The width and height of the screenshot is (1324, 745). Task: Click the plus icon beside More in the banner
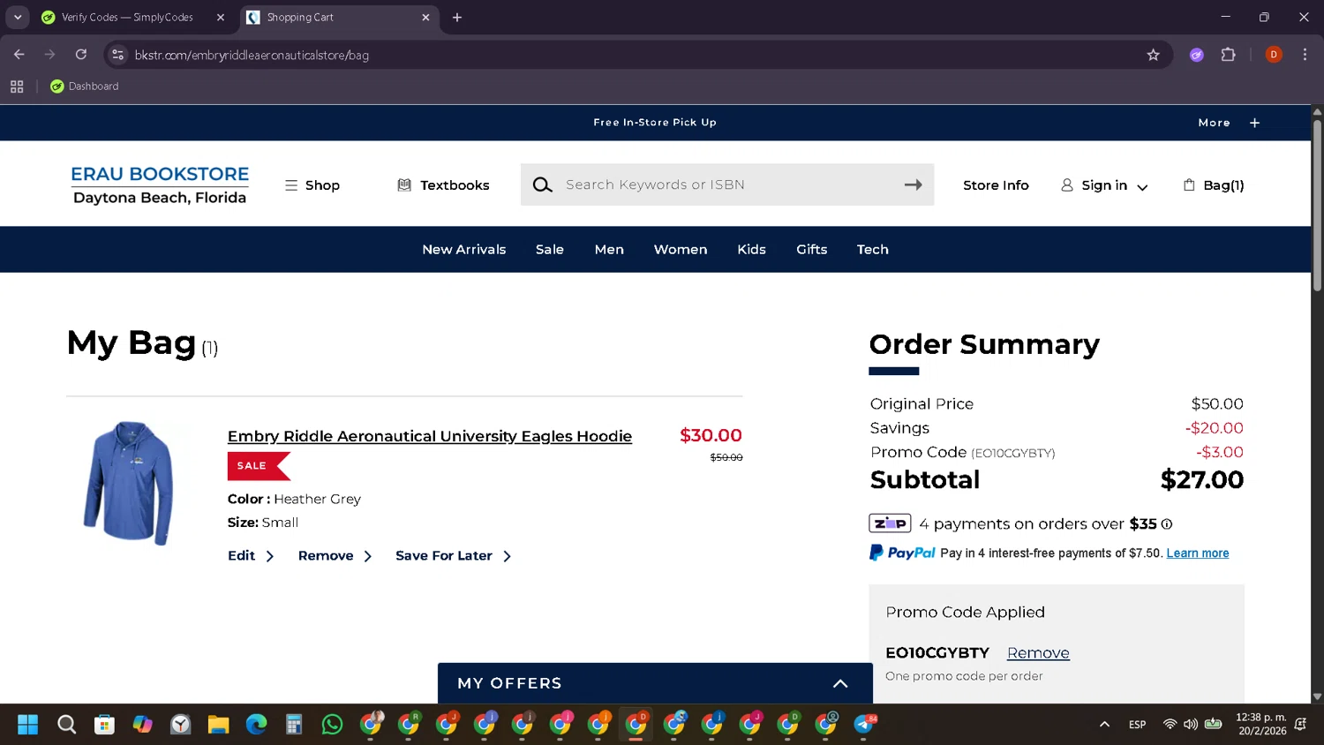(x=1254, y=123)
